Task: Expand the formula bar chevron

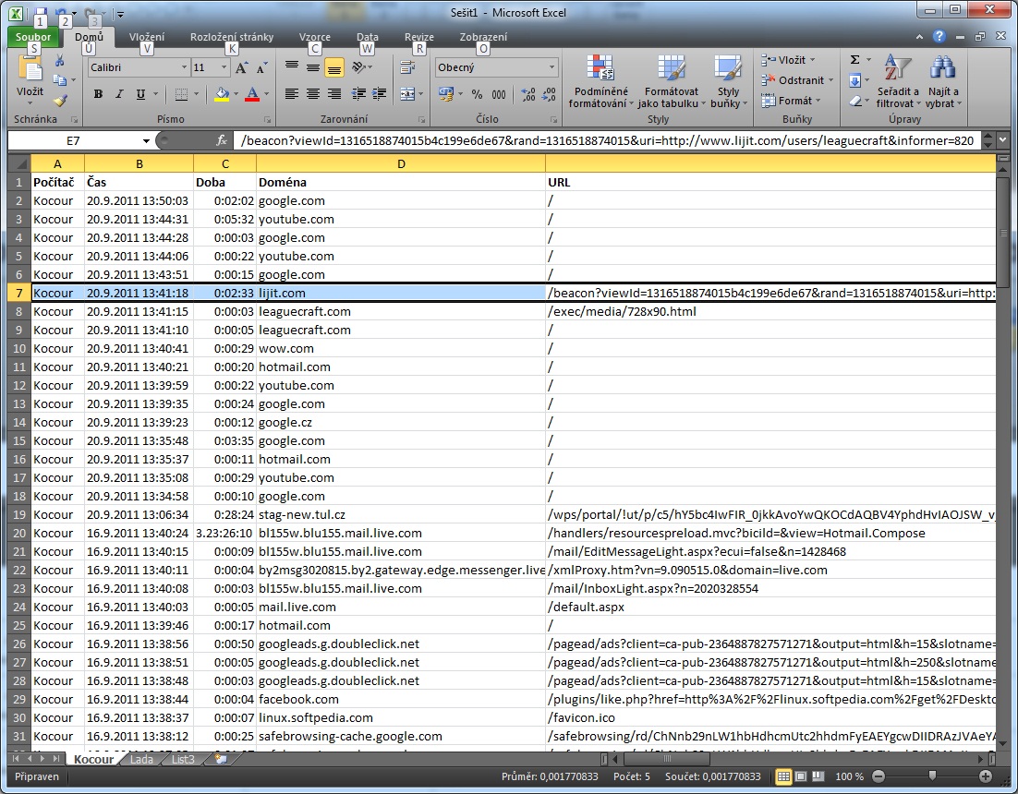Action: tap(1003, 140)
